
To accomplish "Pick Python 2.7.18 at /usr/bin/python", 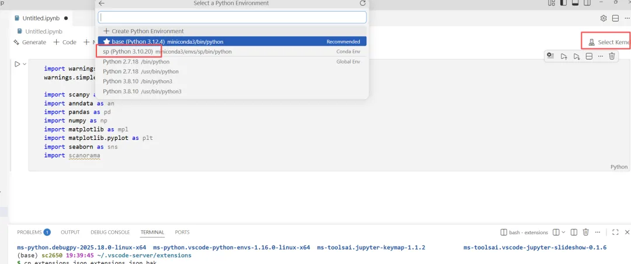I will coord(232,72).
